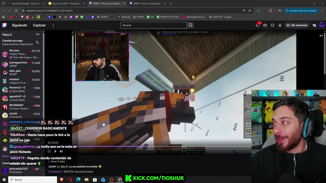This screenshot has width=326, height=183.
Task: Mute the video with the volume icon
Action: click(x=61, y=151)
